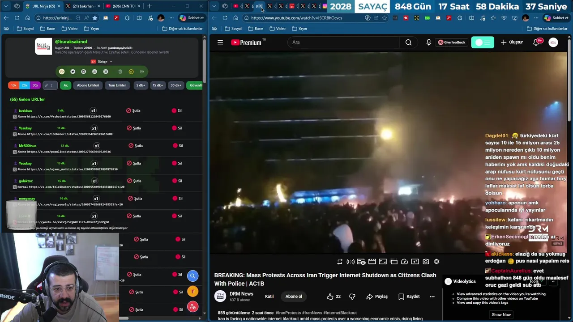The height and width of the screenshot is (322, 573).
Task: Start voice search with microphone icon
Action: pyautogui.click(x=429, y=42)
